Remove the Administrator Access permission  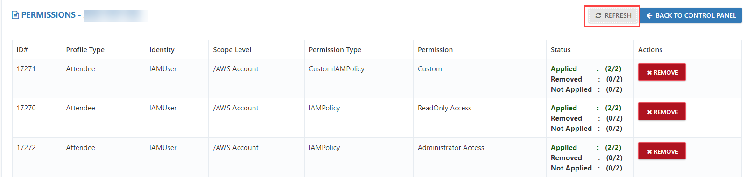click(x=661, y=151)
